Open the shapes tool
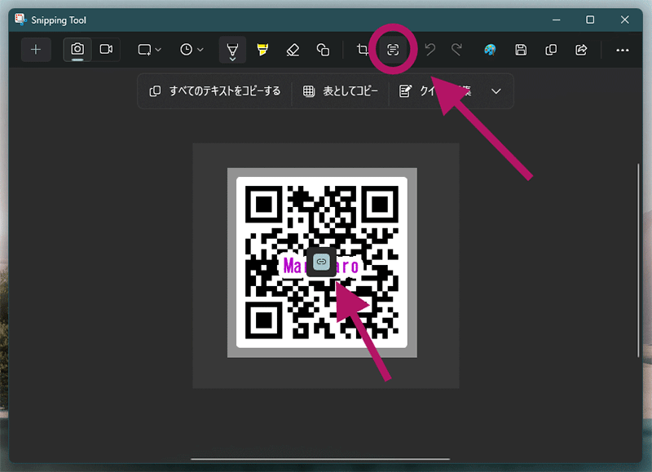The width and height of the screenshot is (652, 472). pos(323,50)
